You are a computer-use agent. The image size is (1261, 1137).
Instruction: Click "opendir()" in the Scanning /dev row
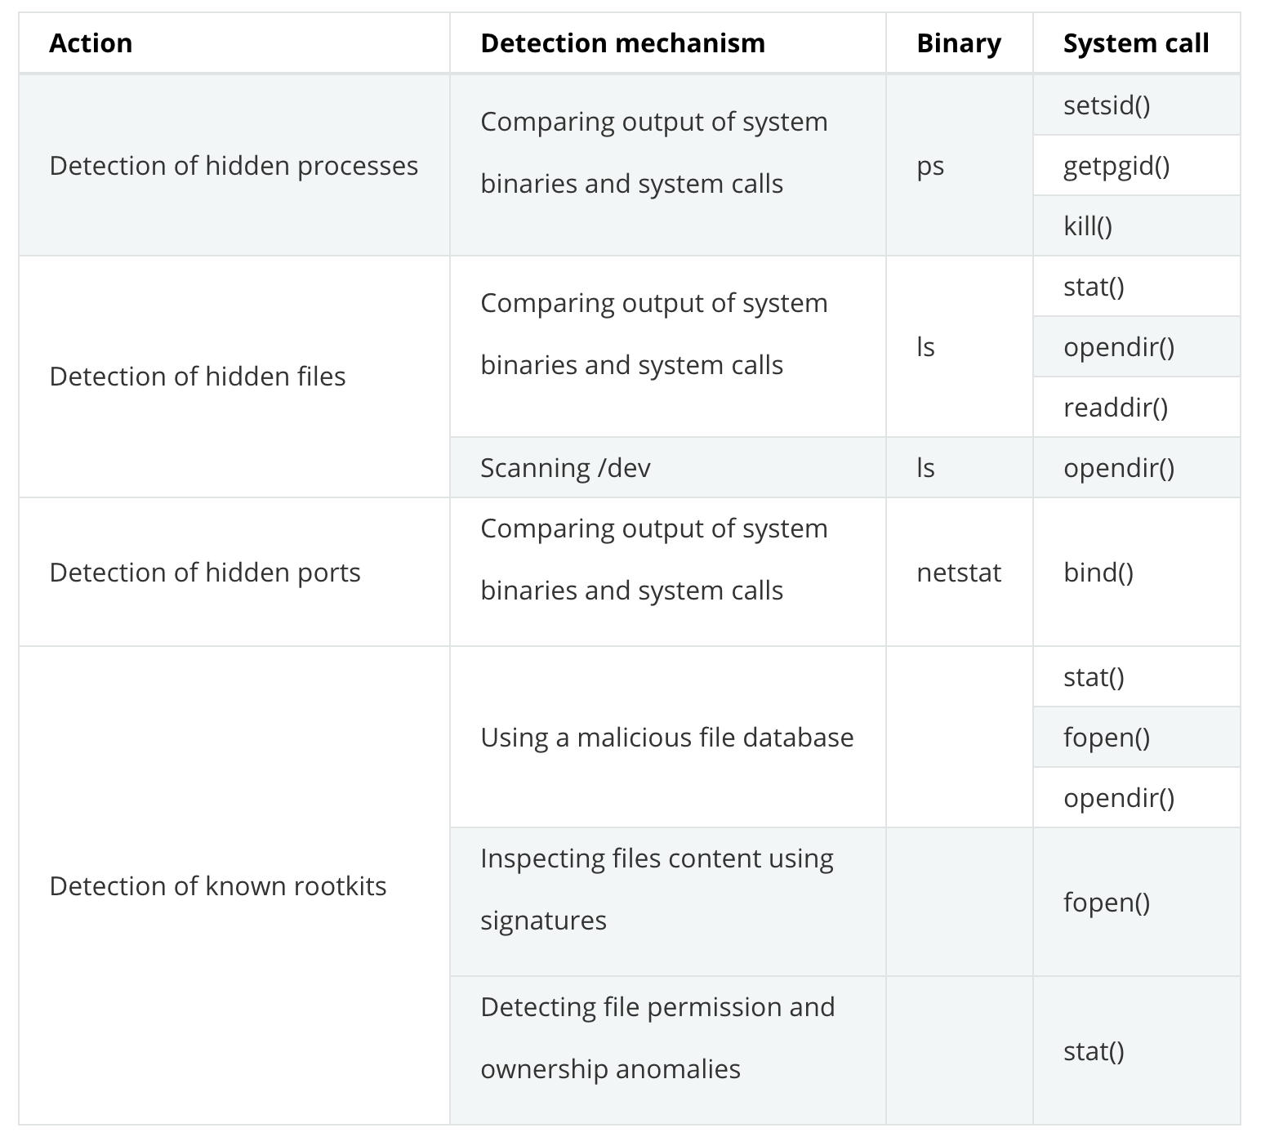[1118, 468]
